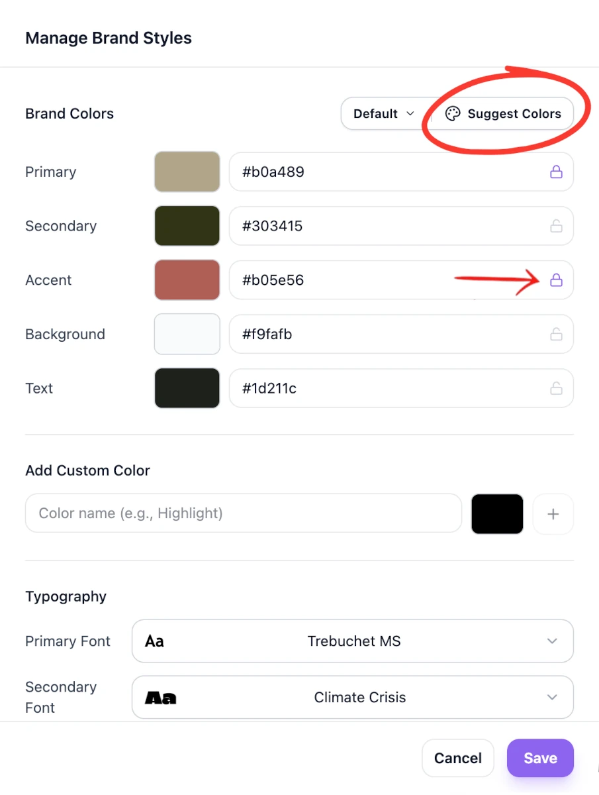Toggle the Accent color lock icon
Screen dimensions: 599x795
557,280
